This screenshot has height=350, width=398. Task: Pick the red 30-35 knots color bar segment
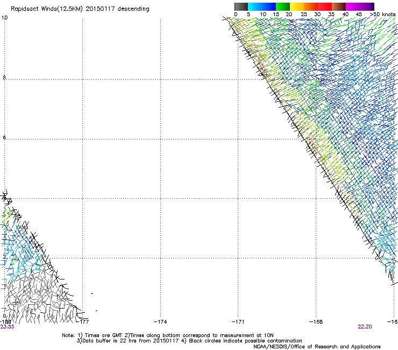(325, 6)
